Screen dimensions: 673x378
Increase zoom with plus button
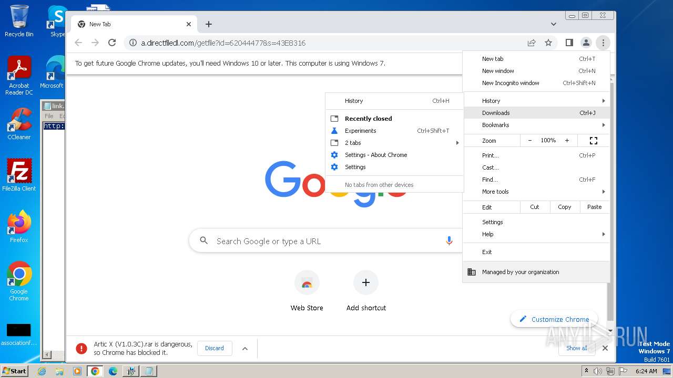click(x=567, y=141)
